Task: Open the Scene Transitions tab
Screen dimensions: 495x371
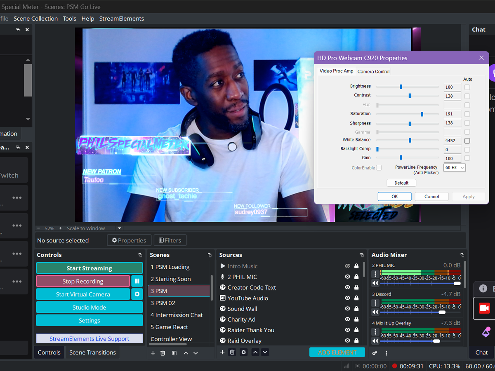Action: point(92,352)
